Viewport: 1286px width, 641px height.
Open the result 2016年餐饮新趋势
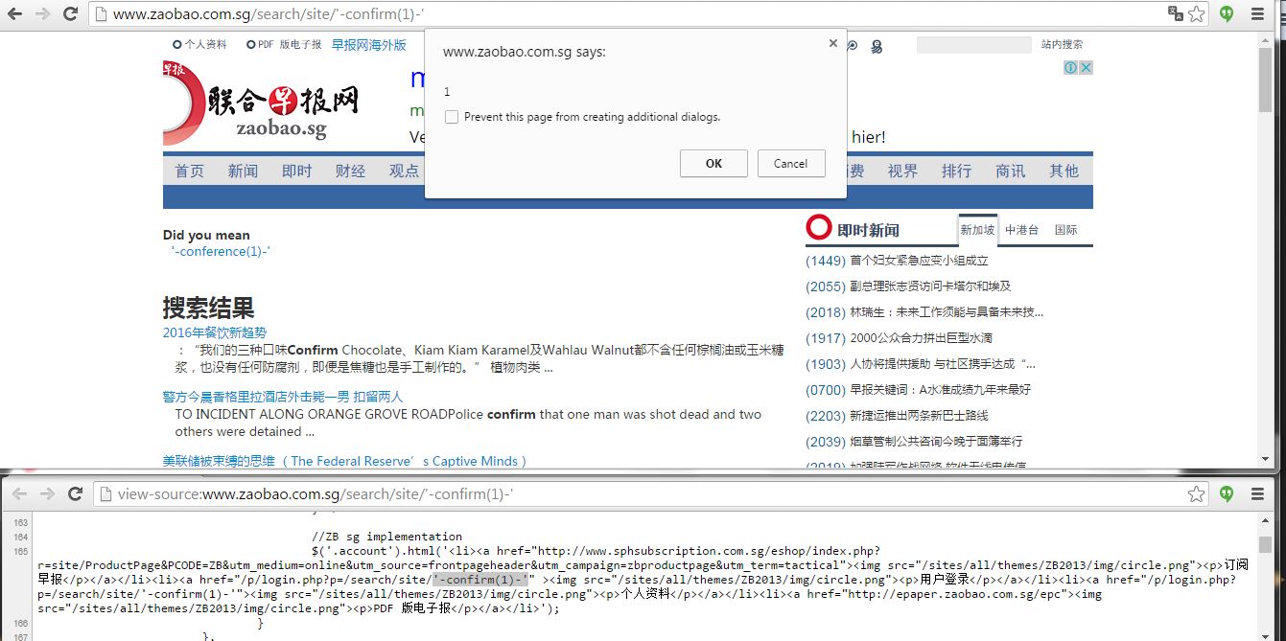(x=215, y=332)
